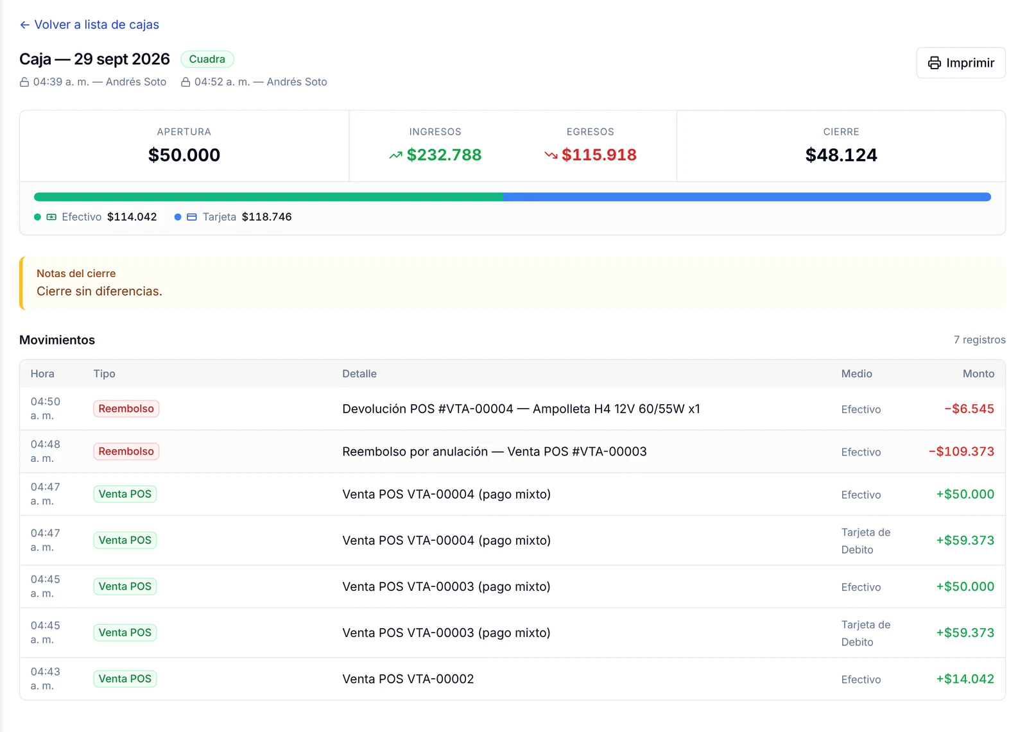Image resolution: width=1027 pixels, height=732 pixels.
Task: Click the Venta POS badge for VTA-00002
Action: click(x=125, y=679)
